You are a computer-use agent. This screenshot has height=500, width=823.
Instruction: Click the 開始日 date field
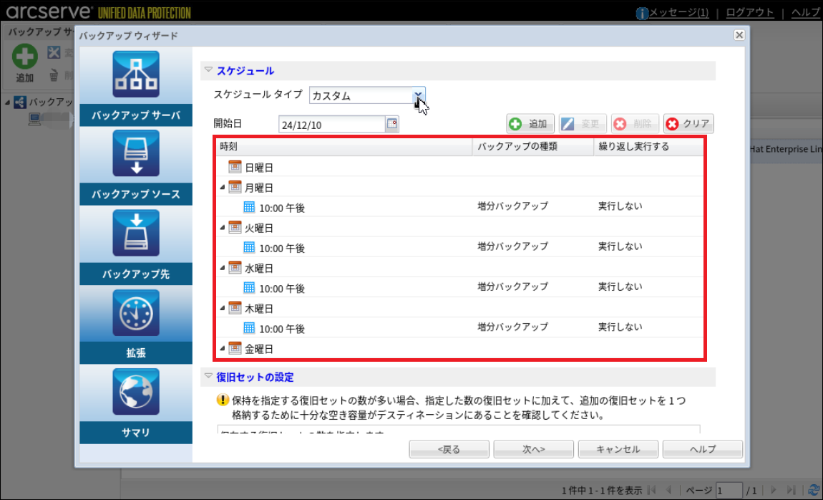click(x=331, y=125)
